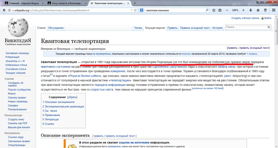Open Заглавная страница sidebar link
The image size is (278, 148).
pyautogui.click(x=17, y=53)
